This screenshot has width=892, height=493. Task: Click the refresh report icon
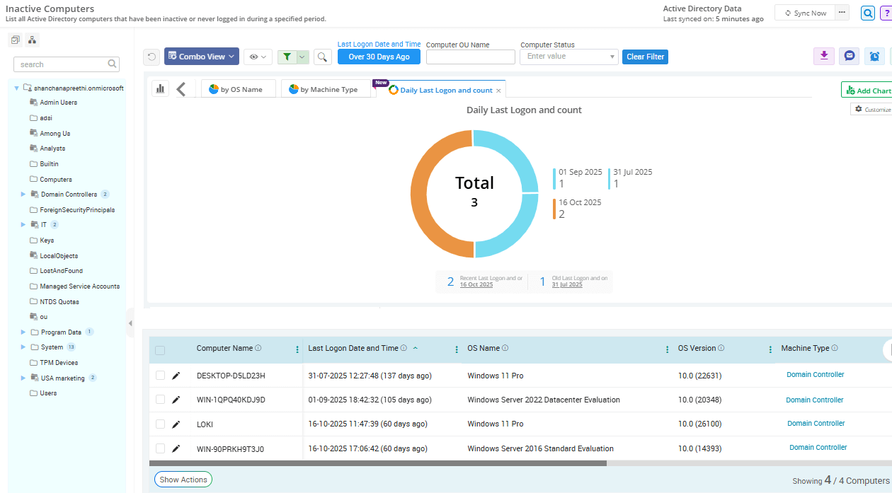point(151,57)
